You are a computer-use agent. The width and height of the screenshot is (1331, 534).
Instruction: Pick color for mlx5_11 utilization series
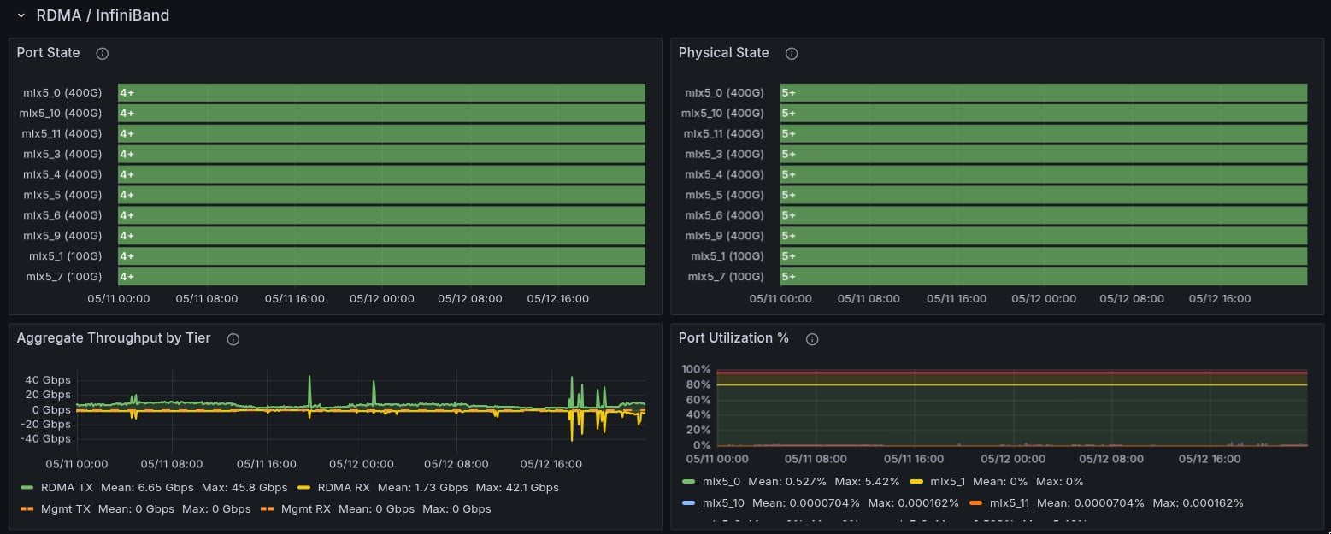coord(975,503)
